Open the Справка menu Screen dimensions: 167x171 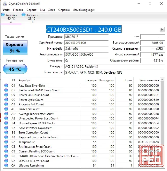click(64, 10)
